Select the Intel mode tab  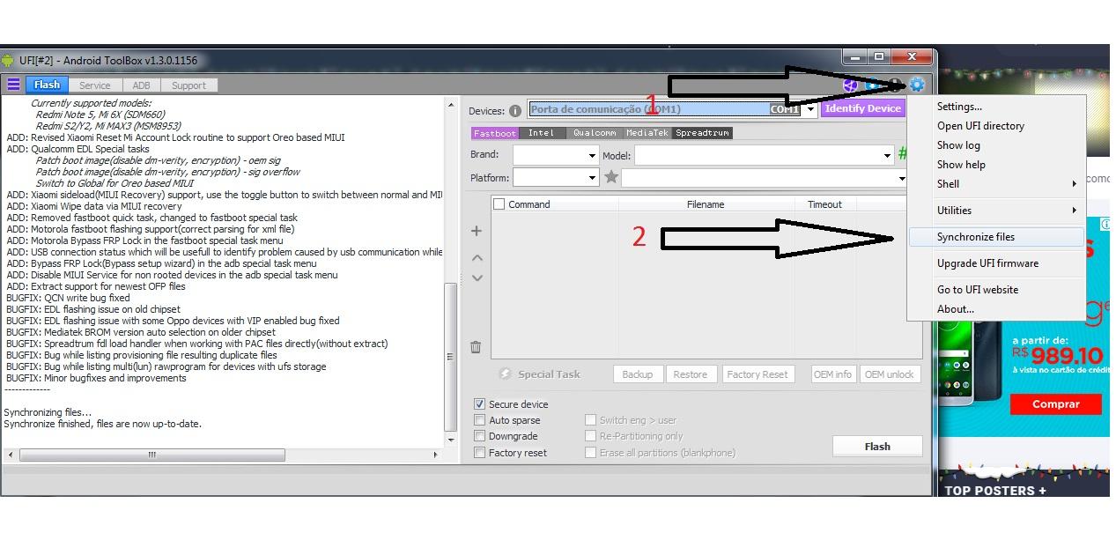pos(541,133)
